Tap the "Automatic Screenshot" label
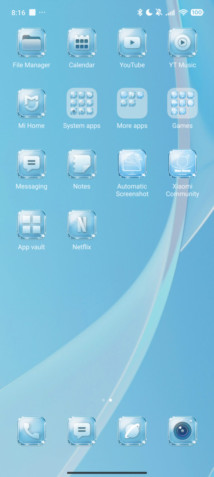This screenshot has width=214, height=477. coord(132,190)
